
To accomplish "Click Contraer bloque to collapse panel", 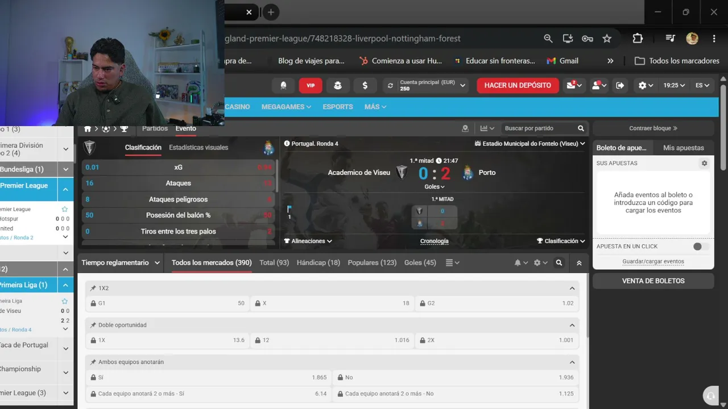I will [x=653, y=128].
